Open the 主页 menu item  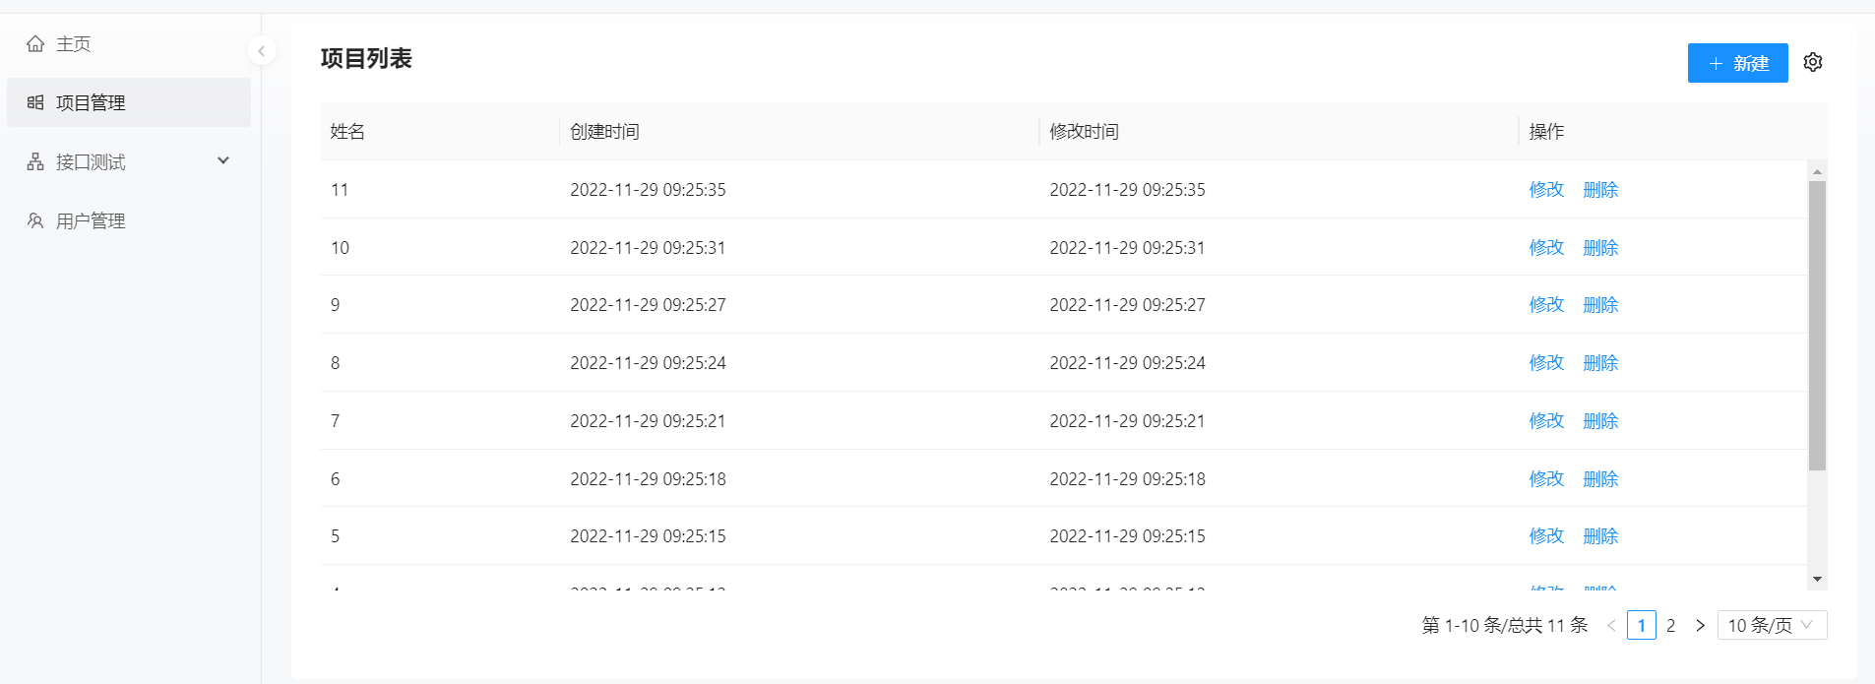73,44
